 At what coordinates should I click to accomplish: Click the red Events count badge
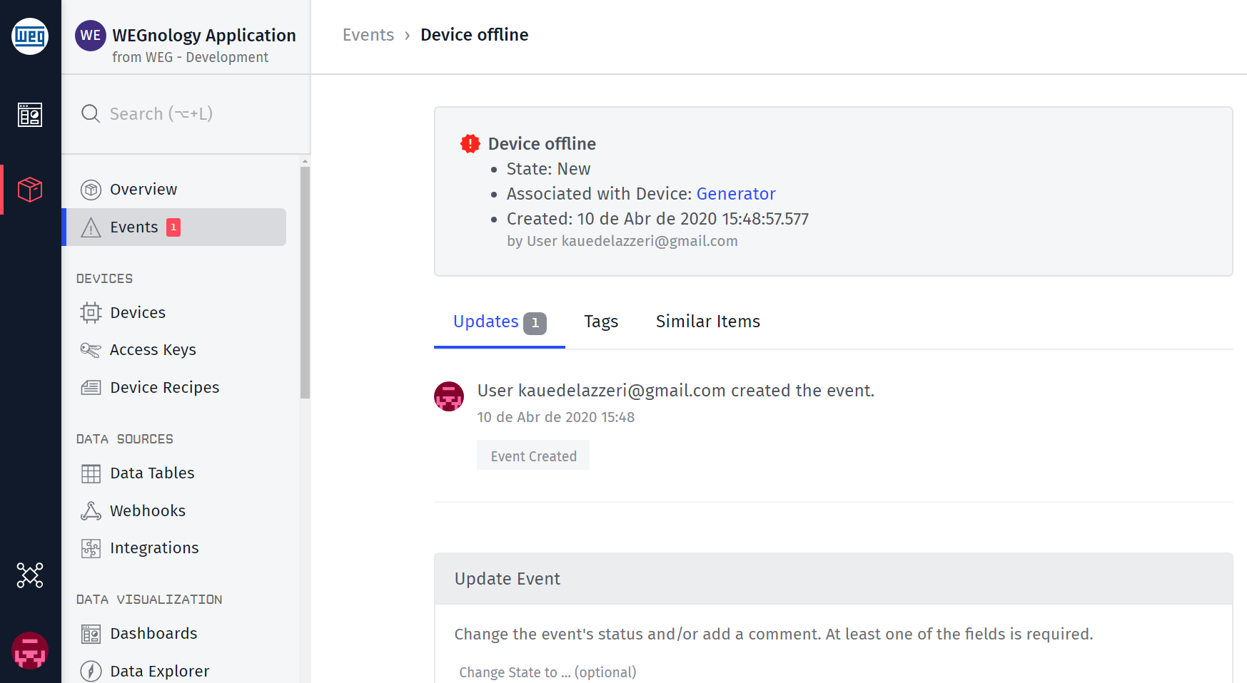(173, 227)
